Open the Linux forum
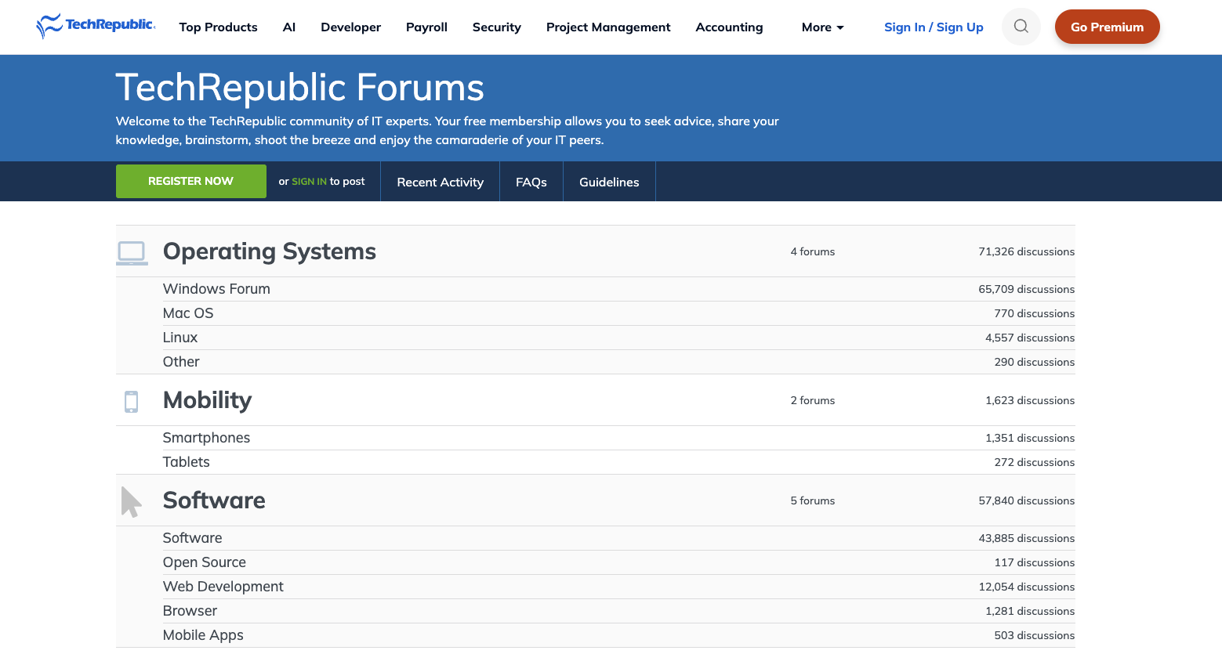The width and height of the screenshot is (1222, 654). point(180,338)
